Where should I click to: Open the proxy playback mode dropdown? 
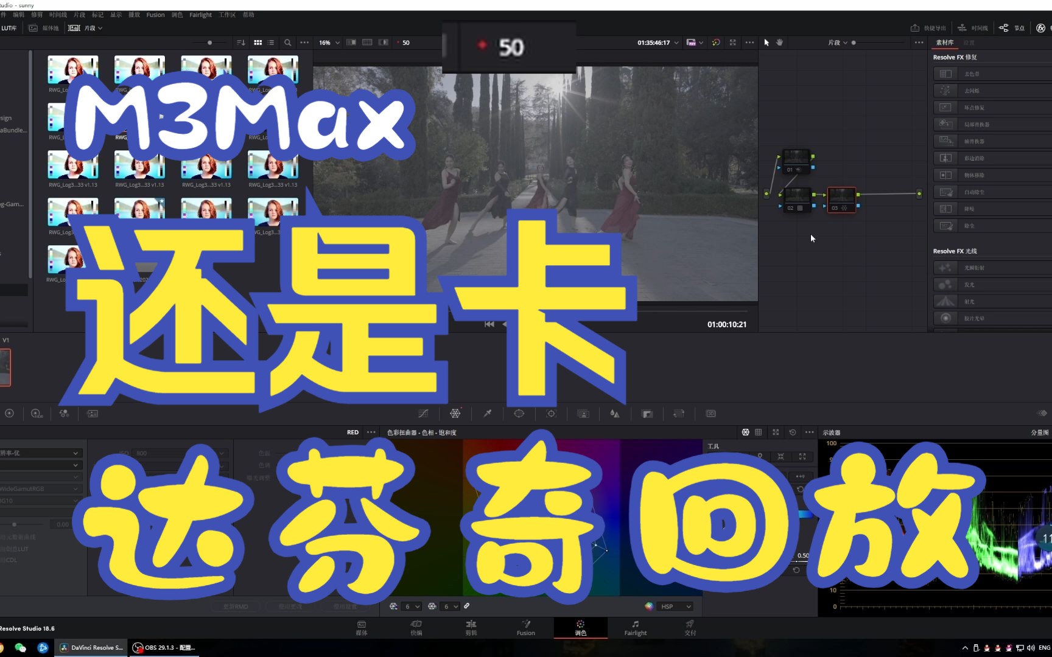[x=695, y=43]
